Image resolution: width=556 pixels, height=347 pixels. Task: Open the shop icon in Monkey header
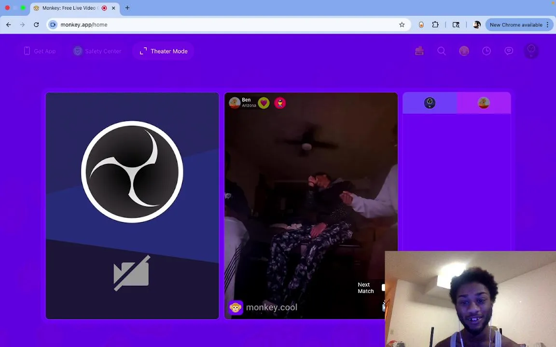(419, 51)
